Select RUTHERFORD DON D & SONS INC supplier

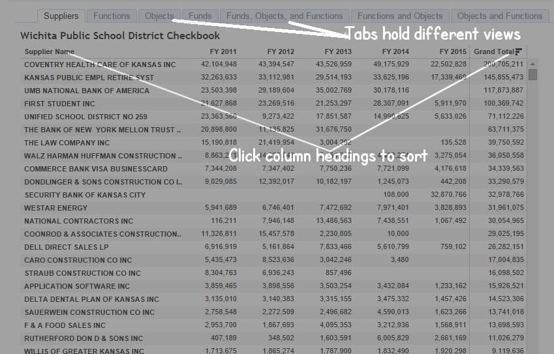(84, 339)
